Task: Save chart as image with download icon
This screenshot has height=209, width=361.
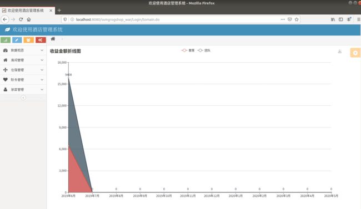Action: coord(339,51)
